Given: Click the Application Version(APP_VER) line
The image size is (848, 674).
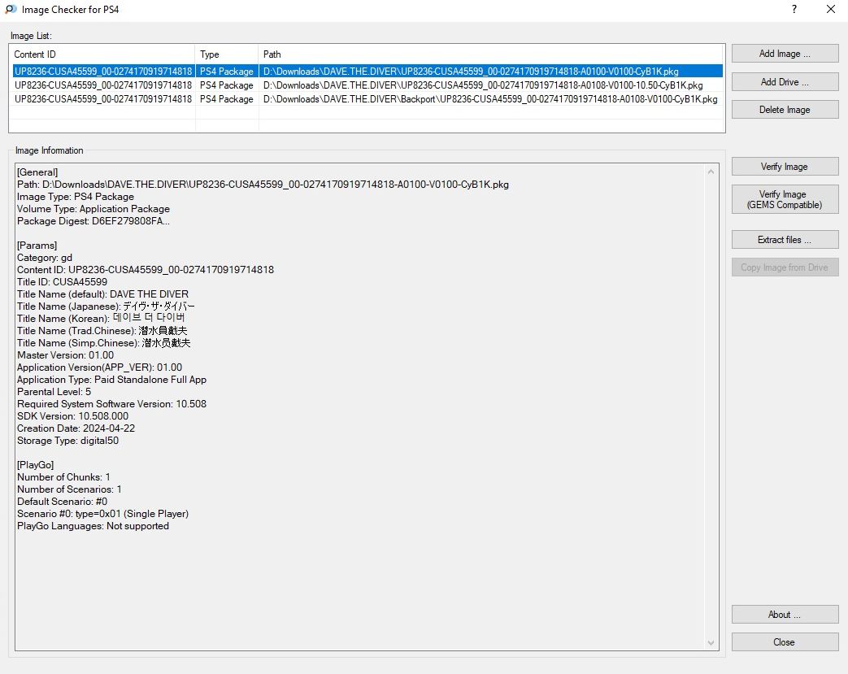Looking at the screenshot, I should coord(99,367).
